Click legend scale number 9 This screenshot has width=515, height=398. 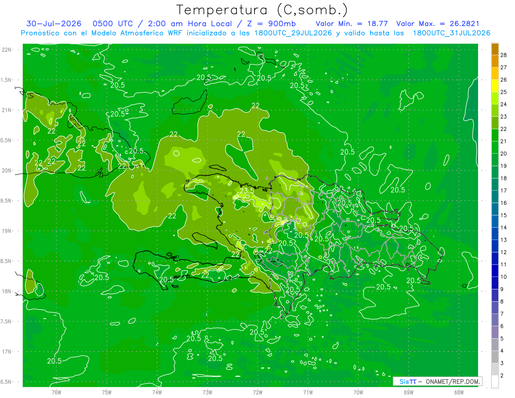point(502,289)
